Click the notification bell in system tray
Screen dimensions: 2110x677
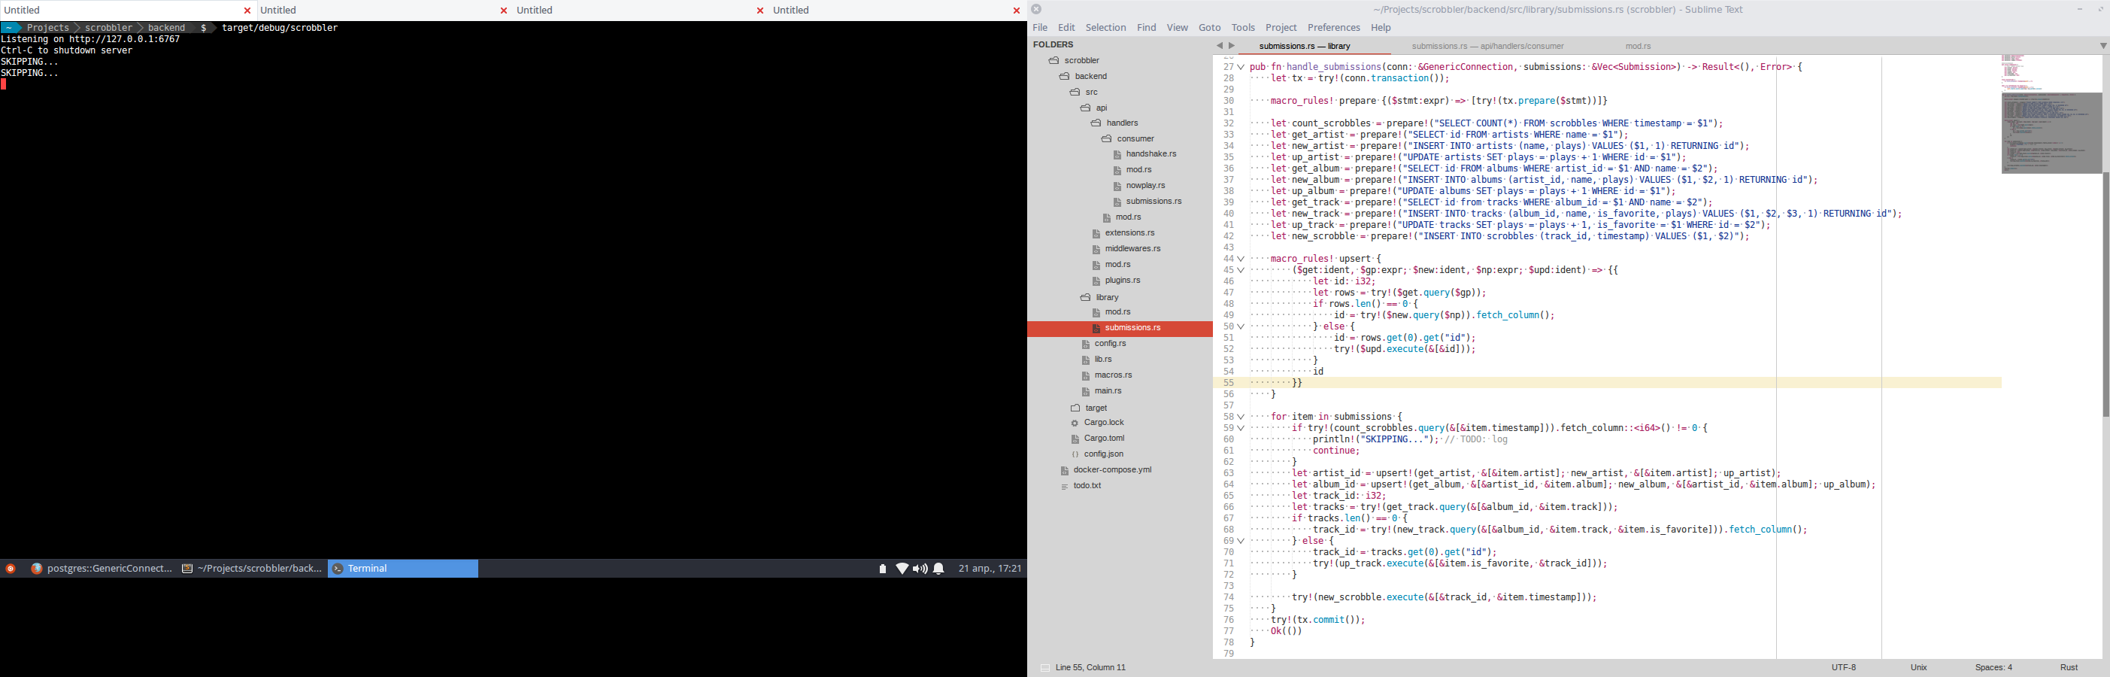click(x=938, y=569)
